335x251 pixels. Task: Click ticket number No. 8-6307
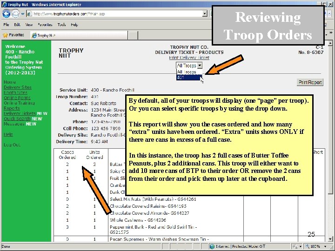coord(311,52)
